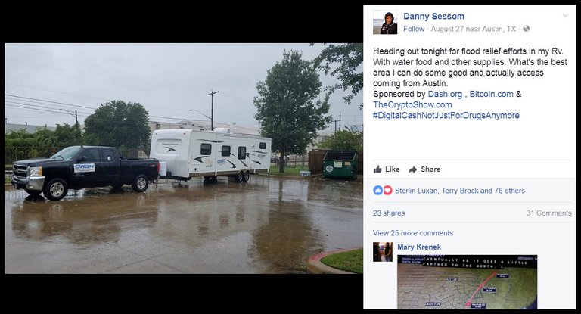Click the public globe privacy icon
The width and height of the screenshot is (581, 314).
527,29
